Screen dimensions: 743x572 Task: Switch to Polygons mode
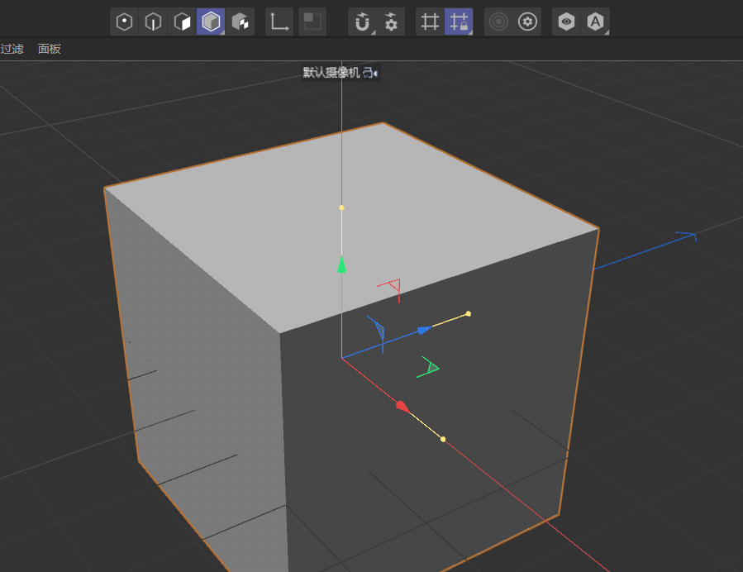pyautogui.click(x=182, y=22)
